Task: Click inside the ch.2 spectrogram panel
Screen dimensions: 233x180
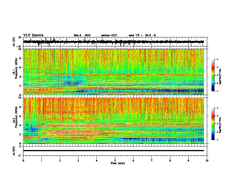Action: pyautogui.click(x=114, y=121)
